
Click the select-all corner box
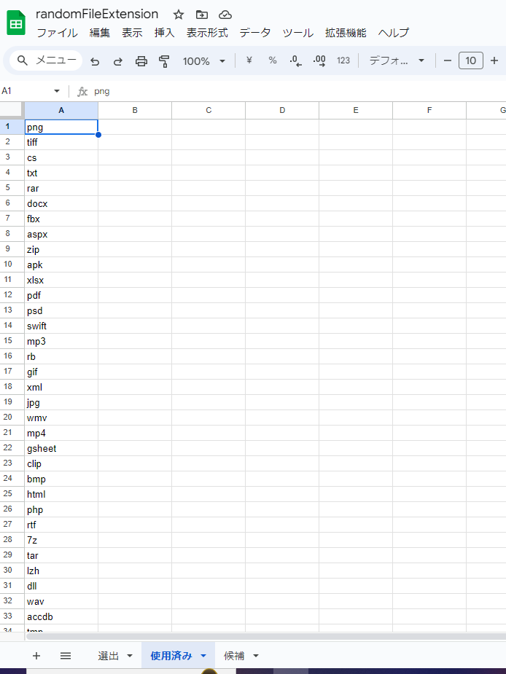pos(12,110)
